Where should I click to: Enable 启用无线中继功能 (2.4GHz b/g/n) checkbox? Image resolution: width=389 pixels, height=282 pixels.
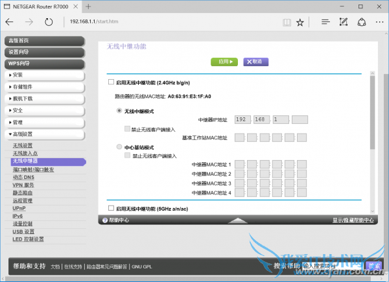click(x=111, y=82)
